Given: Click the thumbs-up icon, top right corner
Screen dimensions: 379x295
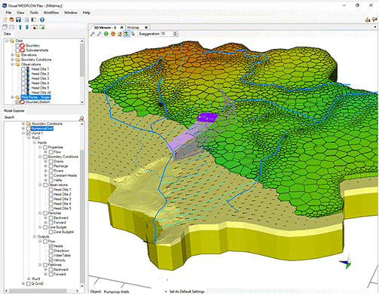Looking at the screenshot, I should coord(368,20).
